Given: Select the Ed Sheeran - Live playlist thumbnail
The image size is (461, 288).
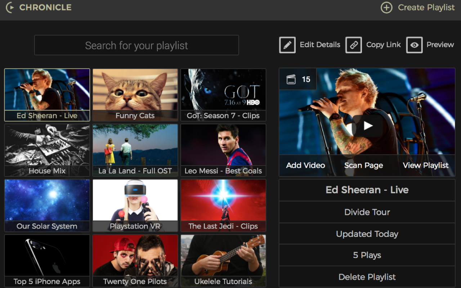Looking at the screenshot, I should click(47, 95).
